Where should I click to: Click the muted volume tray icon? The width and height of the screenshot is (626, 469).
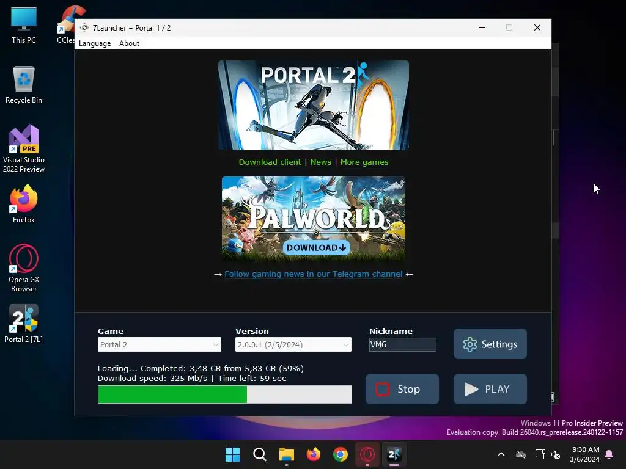coord(556,454)
